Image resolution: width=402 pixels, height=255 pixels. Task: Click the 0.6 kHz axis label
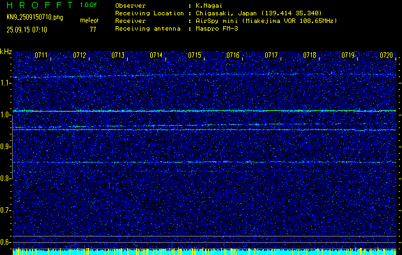click(5, 242)
